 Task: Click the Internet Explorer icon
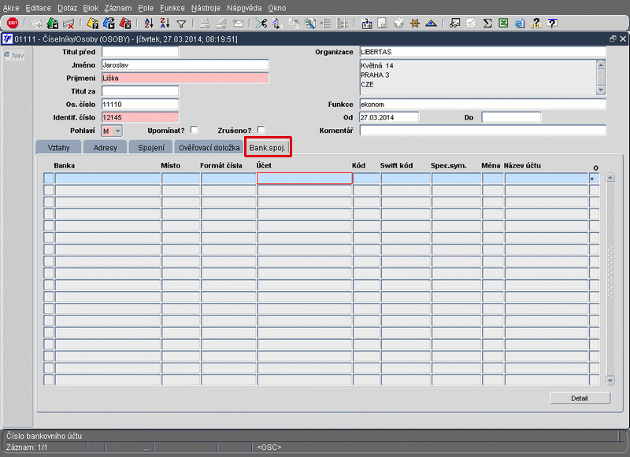[520, 24]
